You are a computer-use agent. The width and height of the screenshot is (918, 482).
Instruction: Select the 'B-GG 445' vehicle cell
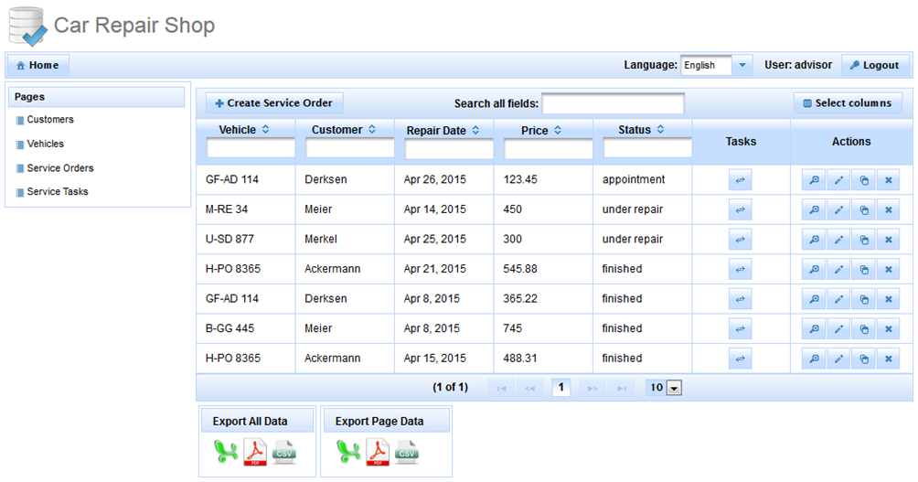coord(246,328)
